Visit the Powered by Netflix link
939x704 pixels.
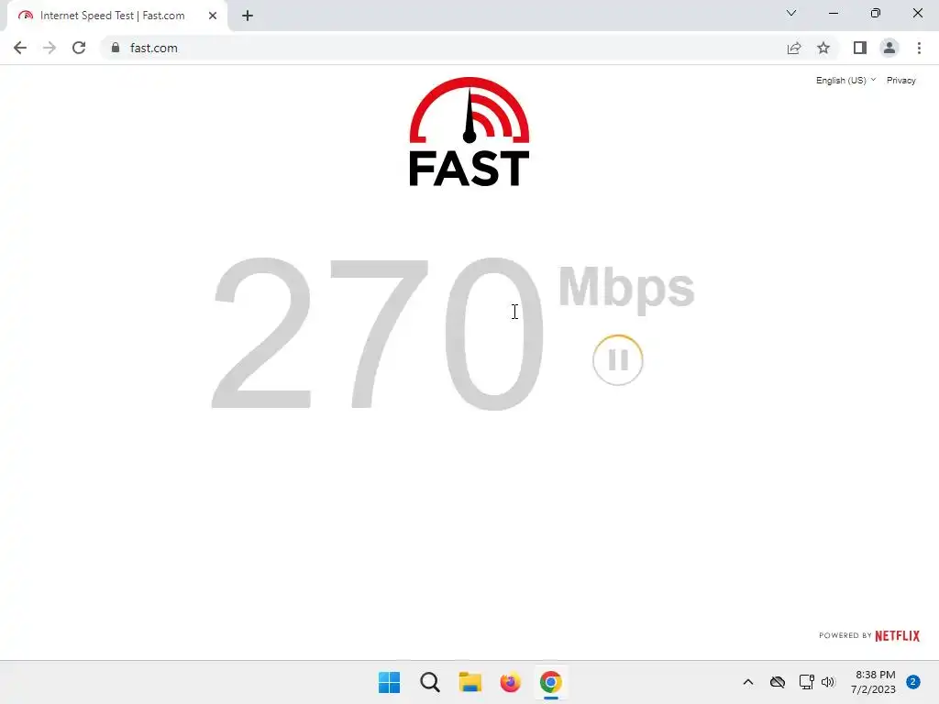pyautogui.click(x=869, y=636)
